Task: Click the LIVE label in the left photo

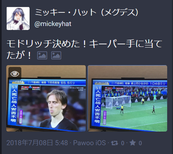Action: coord(81,90)
